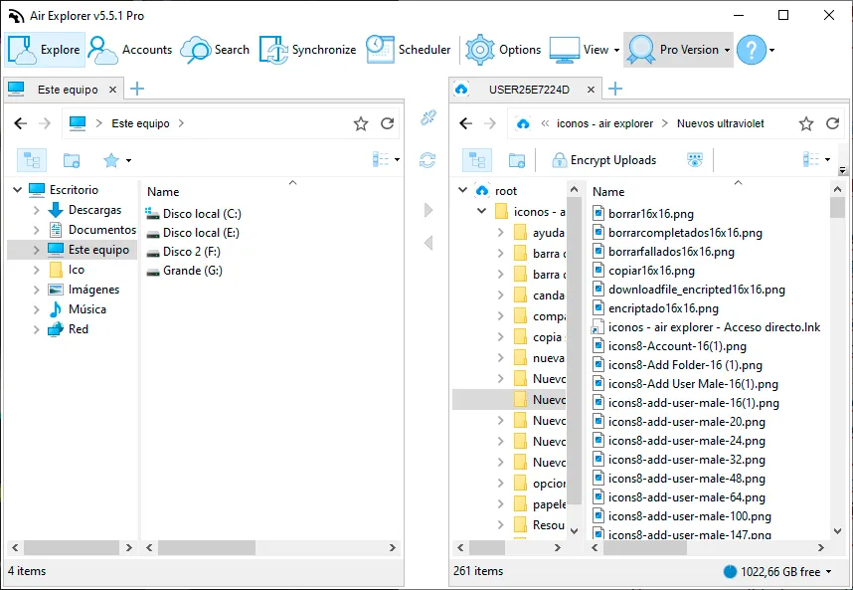Refresh the right cloud pane
The height and width of the screenshot is (590, 853).
(x=833, y=123)
